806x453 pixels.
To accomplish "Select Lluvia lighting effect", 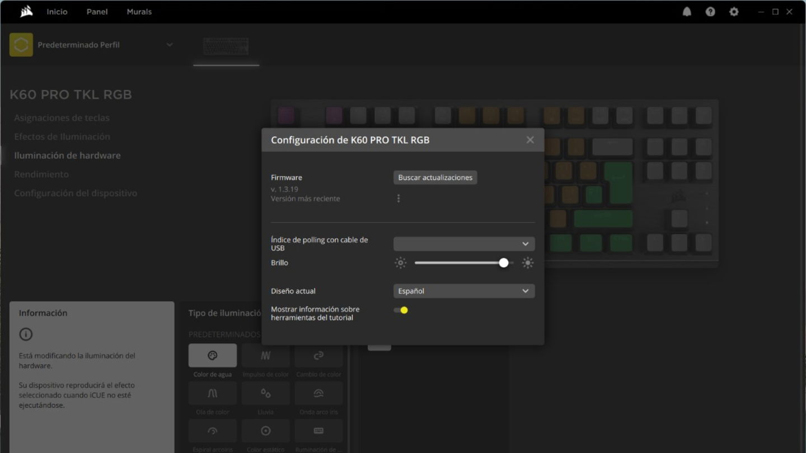I will 266,394.
